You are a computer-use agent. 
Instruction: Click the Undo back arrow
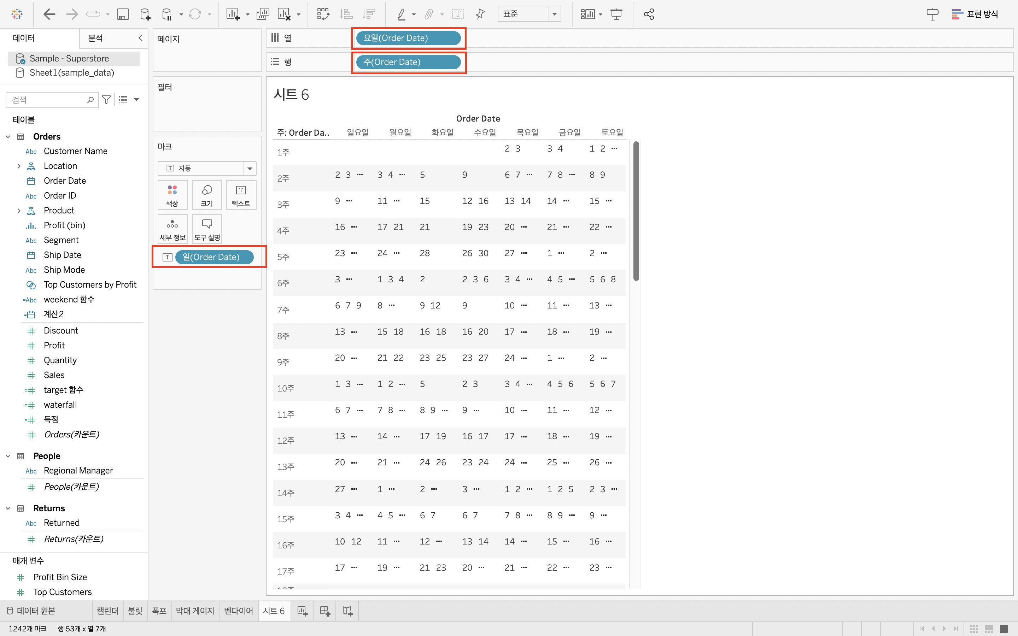click(x=49, y=14)
